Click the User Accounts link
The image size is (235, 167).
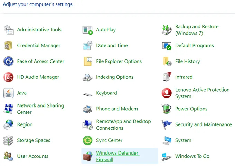[x=32, y=156]
